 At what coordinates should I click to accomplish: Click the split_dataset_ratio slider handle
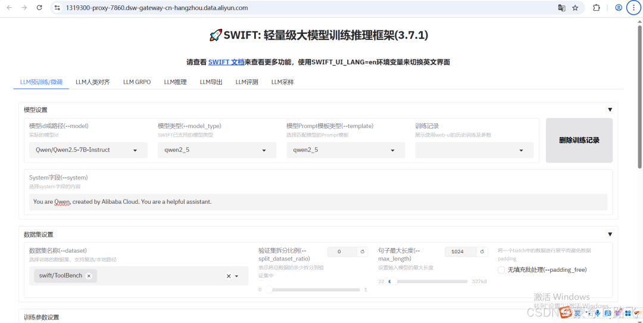pos(269,290)
